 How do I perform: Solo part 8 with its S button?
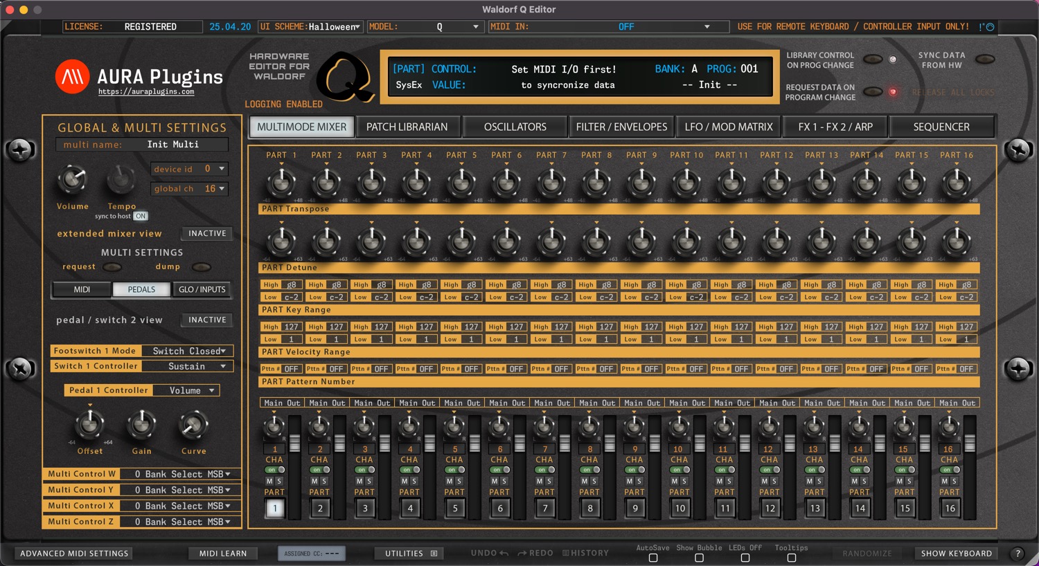(x=594, y=481)
